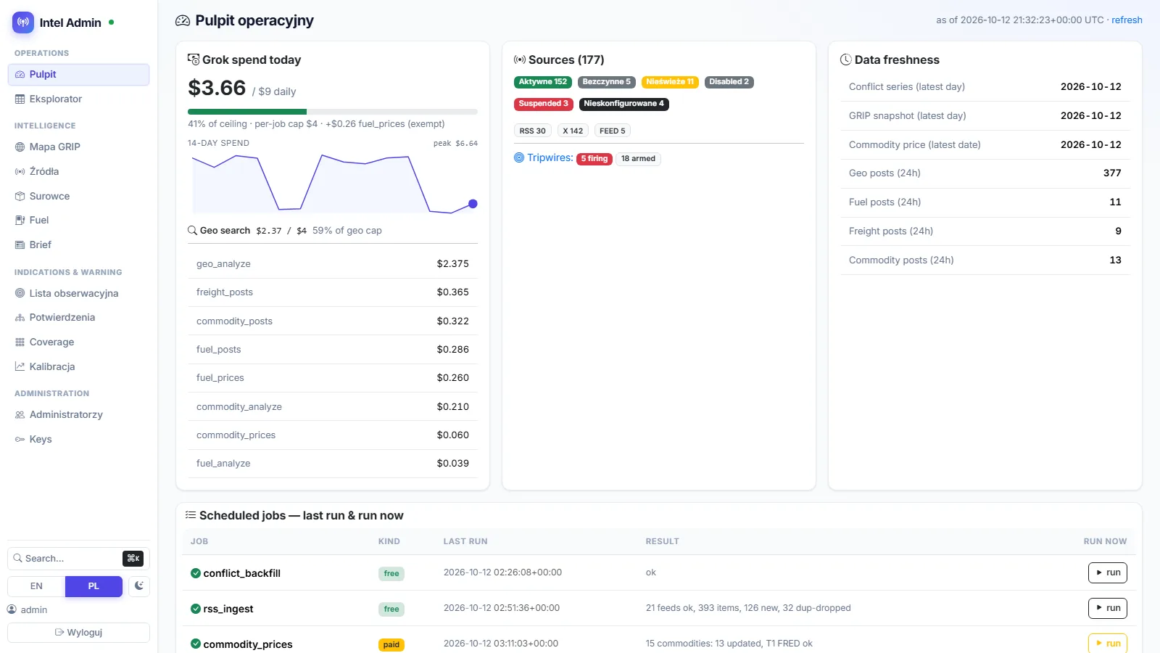Click the Wyloguj logout button
The height and width of the screenshot is (653, 1160).
[78, 633]
